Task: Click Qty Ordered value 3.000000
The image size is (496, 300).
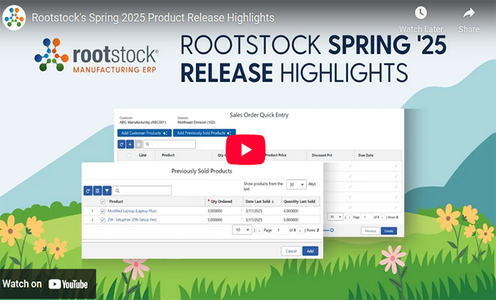Action: [x=215, y=211]
